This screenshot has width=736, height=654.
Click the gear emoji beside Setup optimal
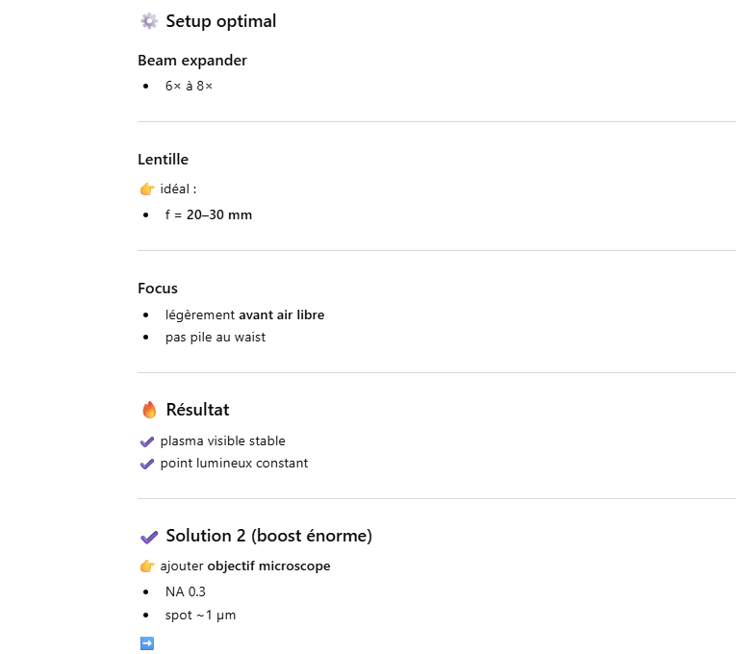pos(148,21)
